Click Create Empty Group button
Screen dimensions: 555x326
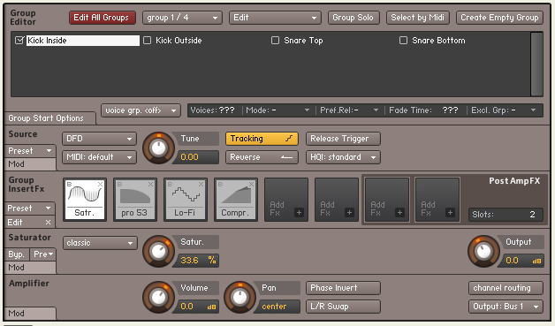(x=499, y=18)
